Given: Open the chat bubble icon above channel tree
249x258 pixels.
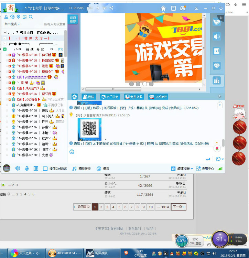Looking at the screenshot, I should [12, 17].
